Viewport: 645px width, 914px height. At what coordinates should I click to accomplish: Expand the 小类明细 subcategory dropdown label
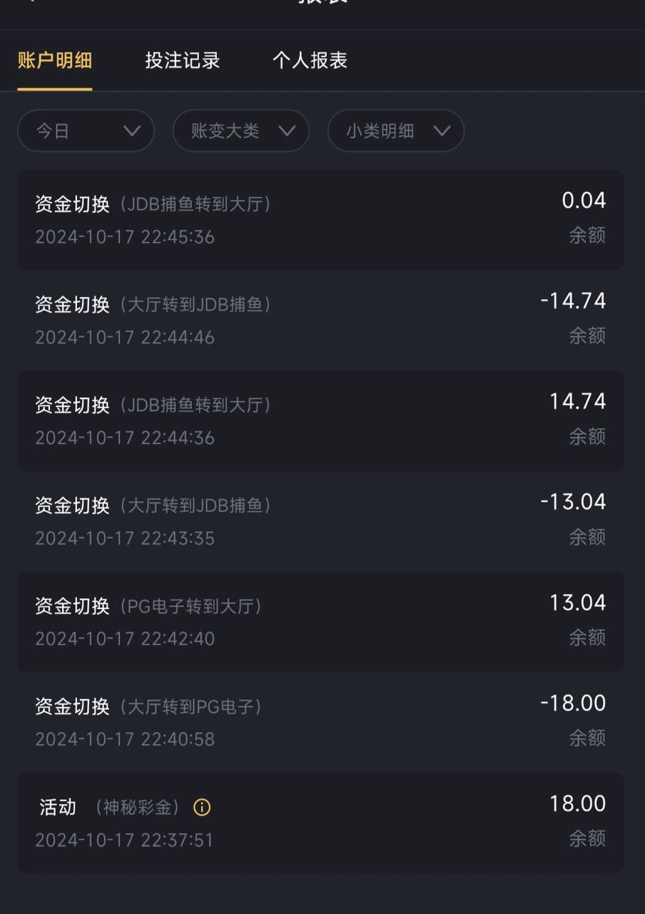[x=380, y=131]
